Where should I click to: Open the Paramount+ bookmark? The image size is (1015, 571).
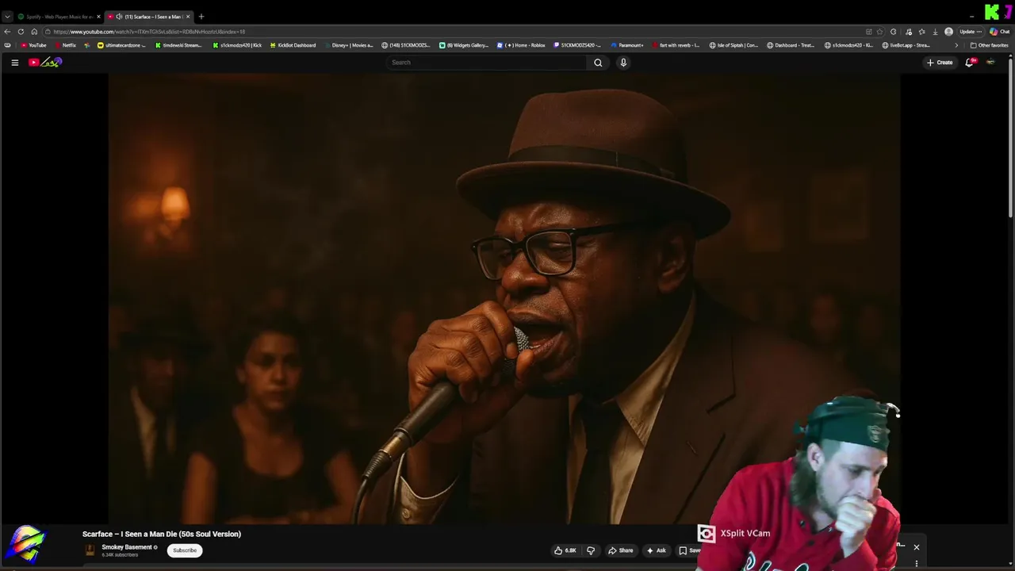627,45
